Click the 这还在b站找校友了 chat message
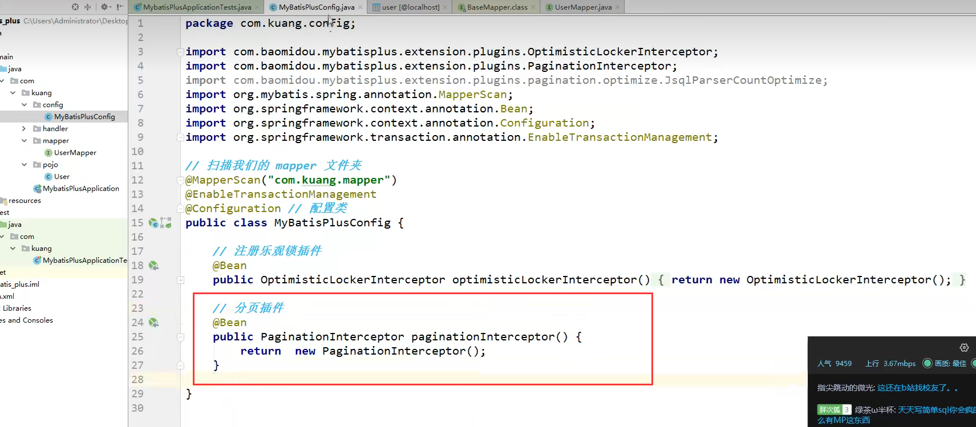This screenshot has width=976, height=427. (917, 388)
